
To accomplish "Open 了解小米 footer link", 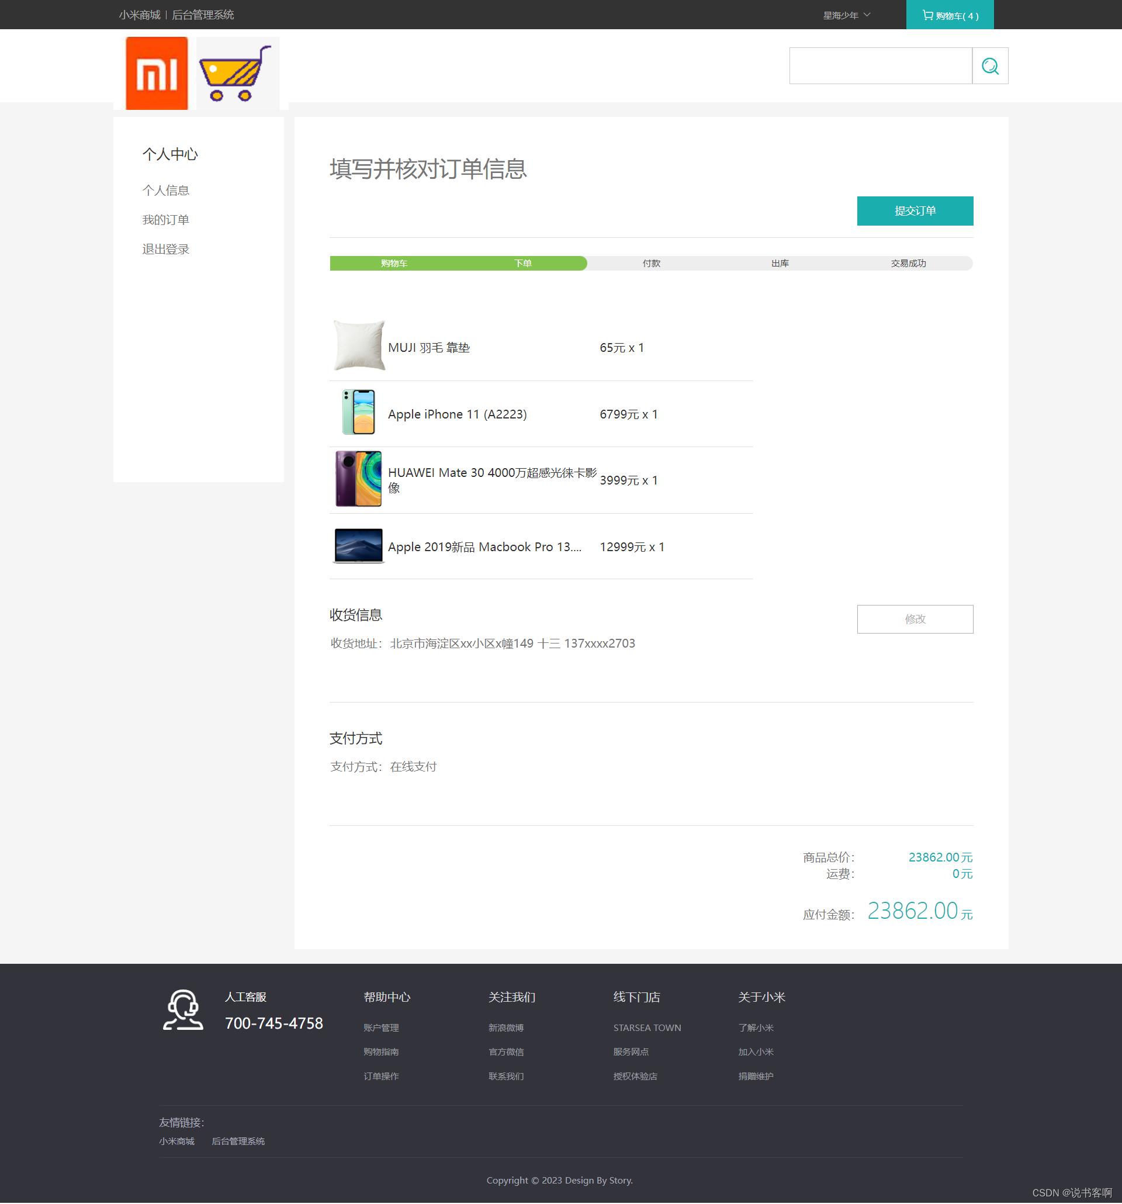I will 756,1027.
